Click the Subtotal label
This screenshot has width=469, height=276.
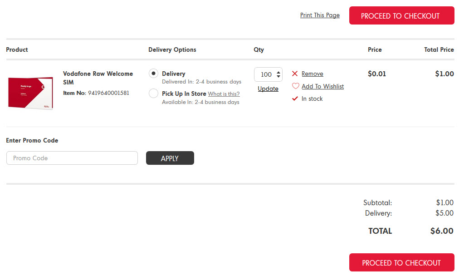(x=377, y=202)
